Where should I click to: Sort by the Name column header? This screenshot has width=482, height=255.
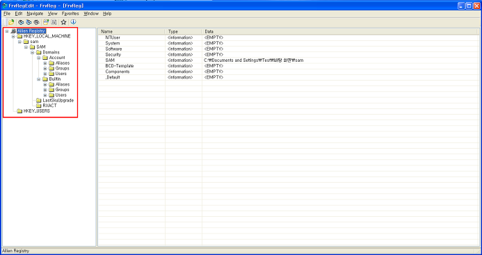click(131, 31)
